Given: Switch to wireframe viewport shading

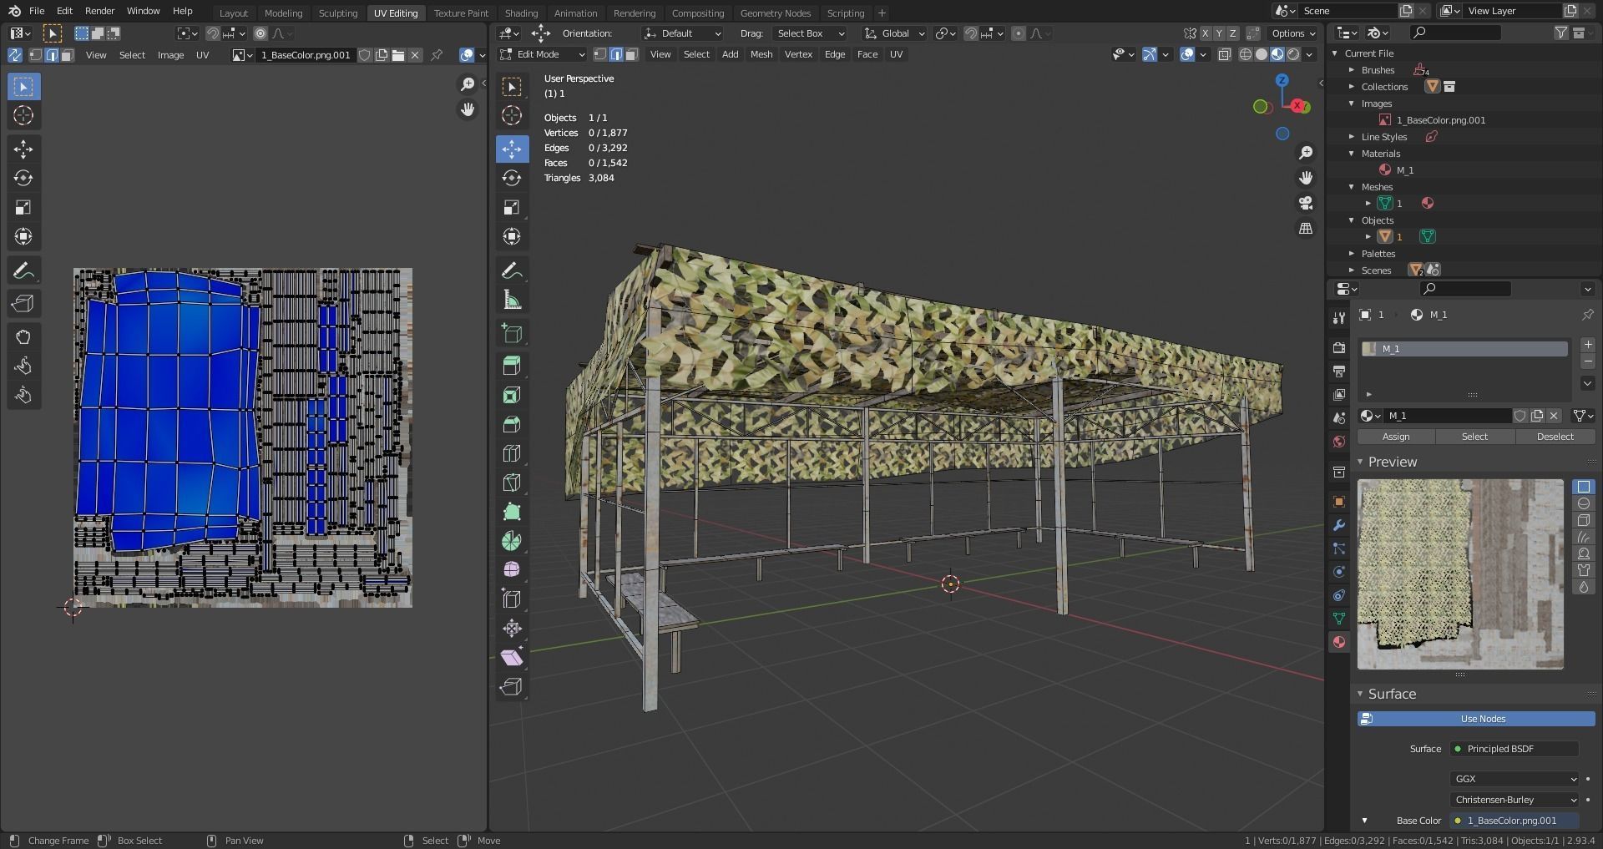Looking at the screenshot, I should click(x=1246, y=54).
